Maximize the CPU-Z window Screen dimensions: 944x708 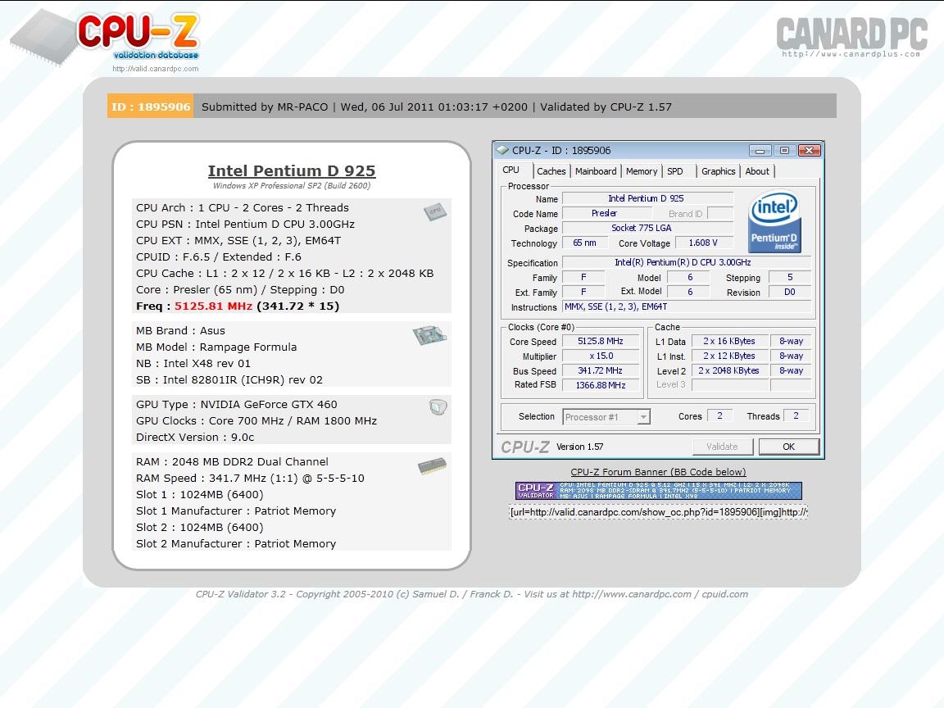pyautogui.click(x=784, y=151)
